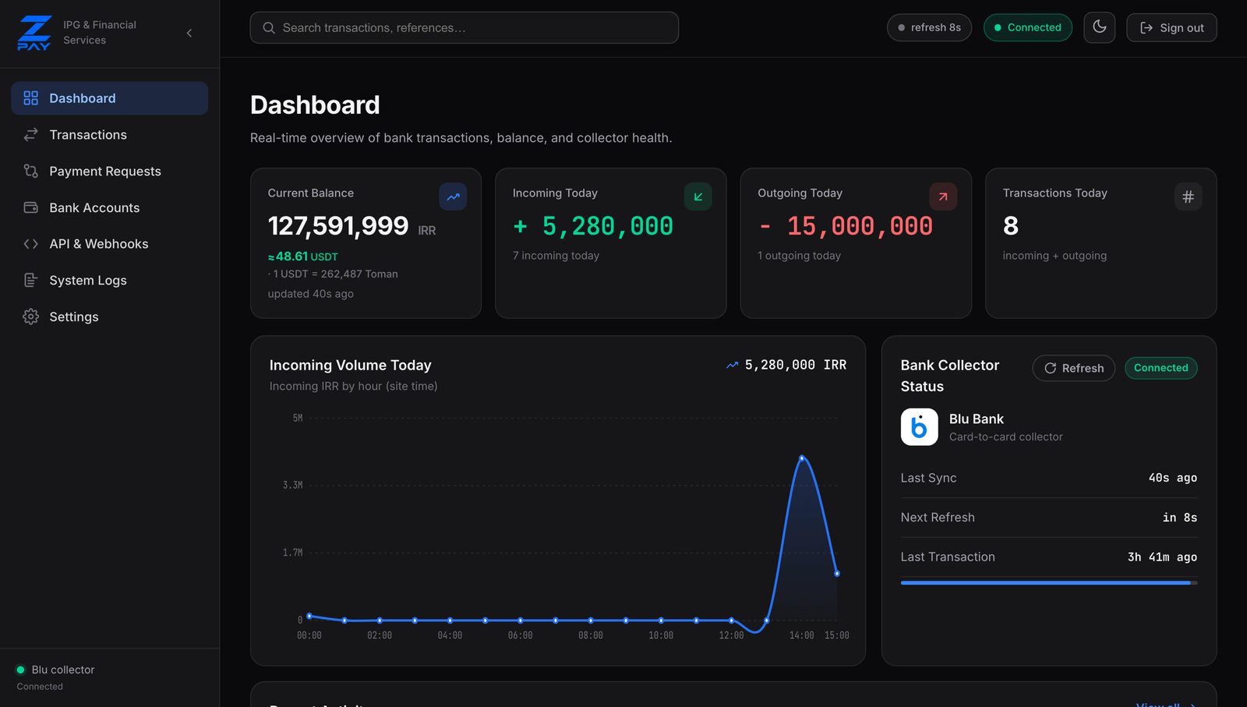Click the Settings gear icon

(30, 317)
